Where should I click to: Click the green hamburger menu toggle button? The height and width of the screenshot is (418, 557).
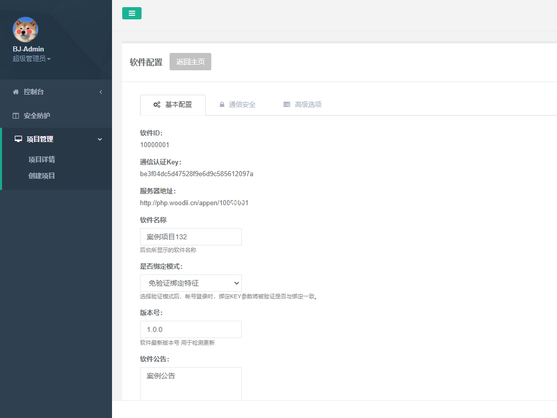(132, 13)
